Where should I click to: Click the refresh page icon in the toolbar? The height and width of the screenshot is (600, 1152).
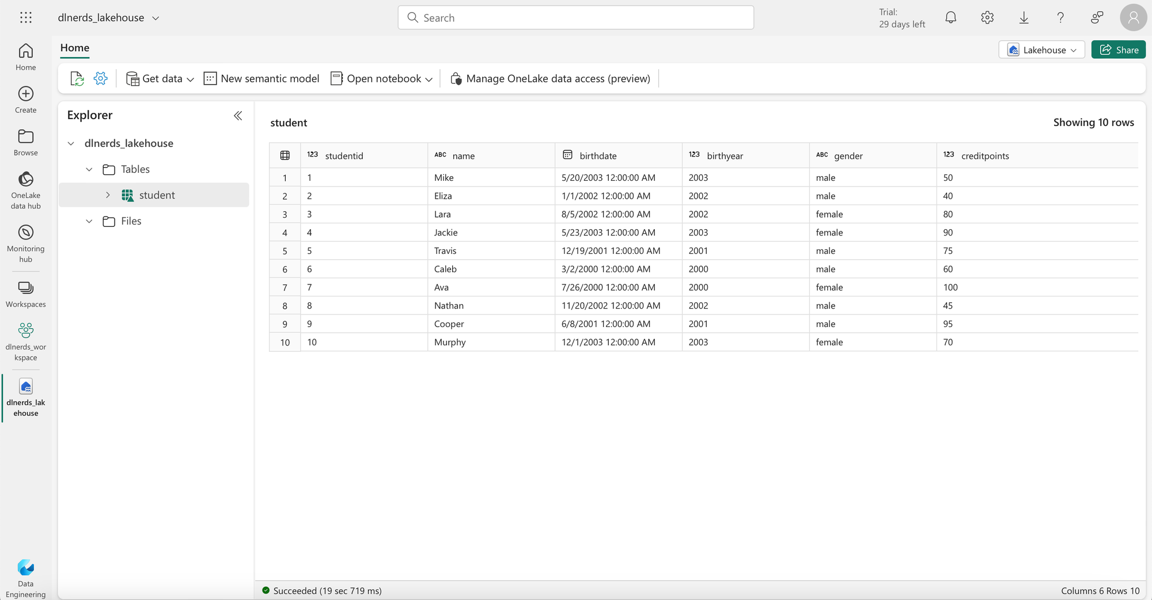(77, 78)
